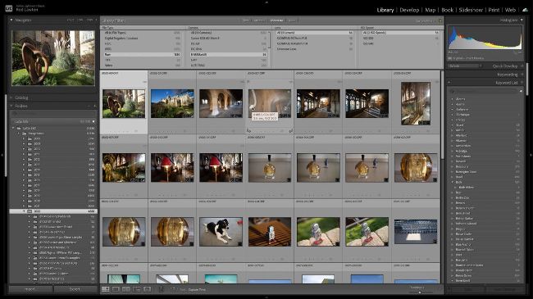Go to the Print module
The image size is (533, 299).
(x=494, y=10)
